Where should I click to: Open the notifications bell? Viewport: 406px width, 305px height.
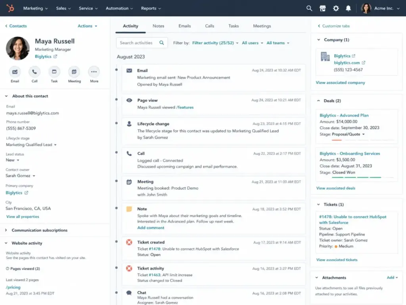(348, 8)
